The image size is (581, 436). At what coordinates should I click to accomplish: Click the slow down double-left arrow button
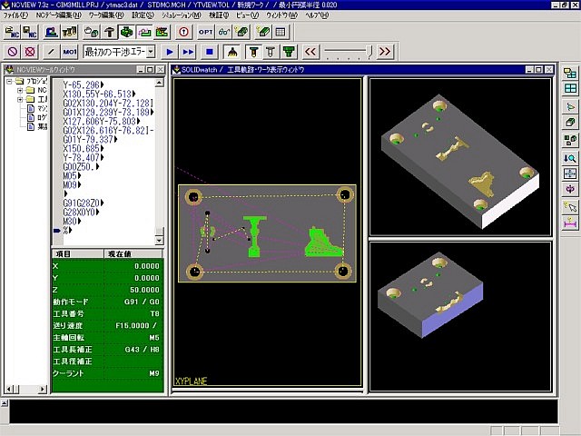310,52
